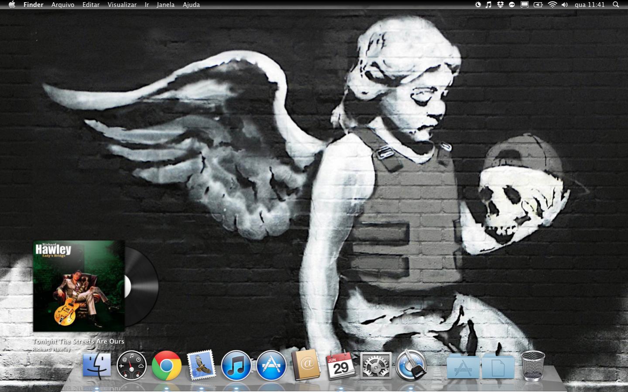Open Spotlight search magnifier
This screenshot has width=628, height=392.
pyautogui.click(x=616, y=4)
